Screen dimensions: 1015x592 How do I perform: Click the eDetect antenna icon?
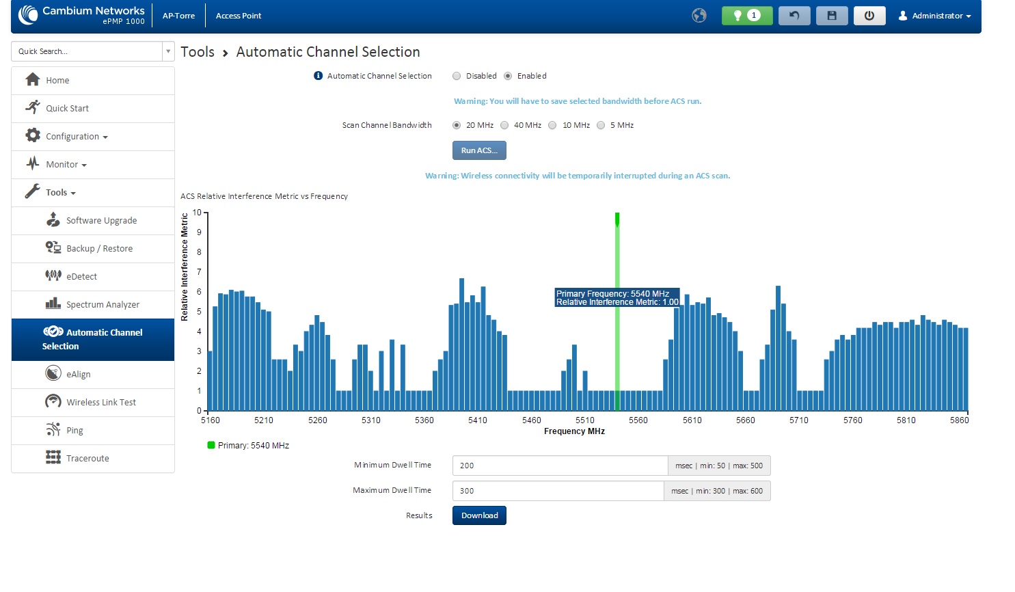[53, 275]
